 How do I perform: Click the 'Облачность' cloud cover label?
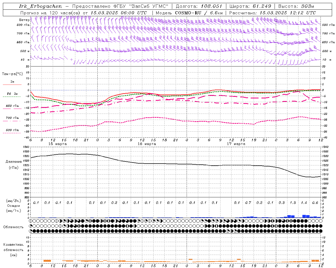click(13, 227)
